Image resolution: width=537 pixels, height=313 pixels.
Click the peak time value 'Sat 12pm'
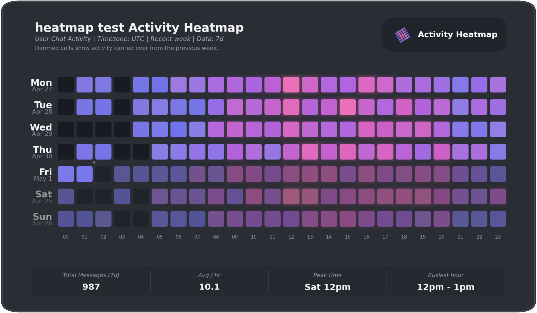(328, 287)
